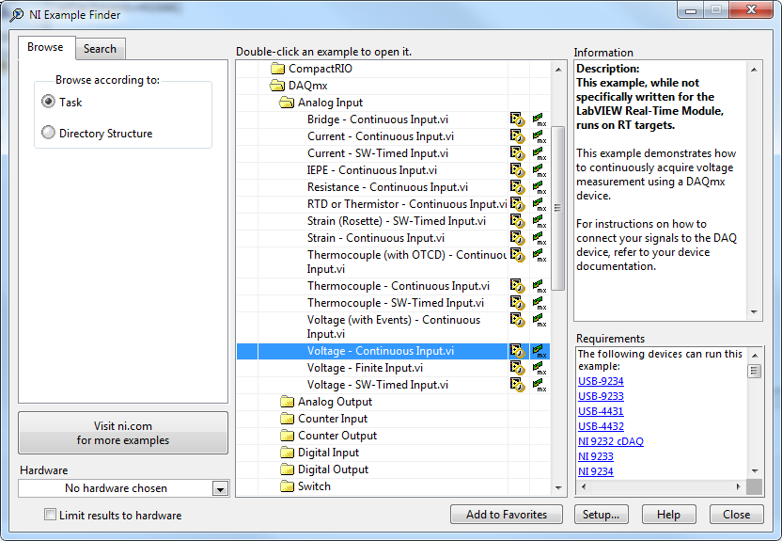This screenshot has height=541, width=782.
Task: Click the VI icon for IEPE - Continuous Input.vi
Action: pyautogui.click(x=518, y=170)
